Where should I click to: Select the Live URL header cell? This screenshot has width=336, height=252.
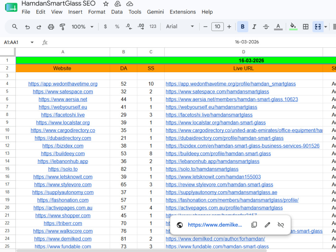(x=243, y=68)
